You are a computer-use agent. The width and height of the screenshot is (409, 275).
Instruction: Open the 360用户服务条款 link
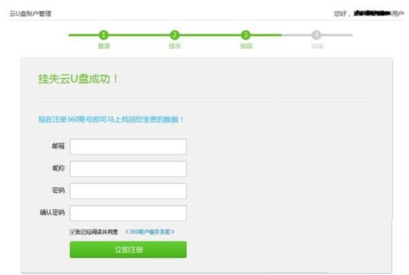(x=149, y=232)
